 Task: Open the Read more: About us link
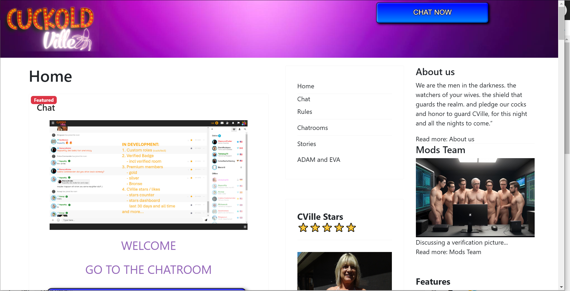coord(445,139)
